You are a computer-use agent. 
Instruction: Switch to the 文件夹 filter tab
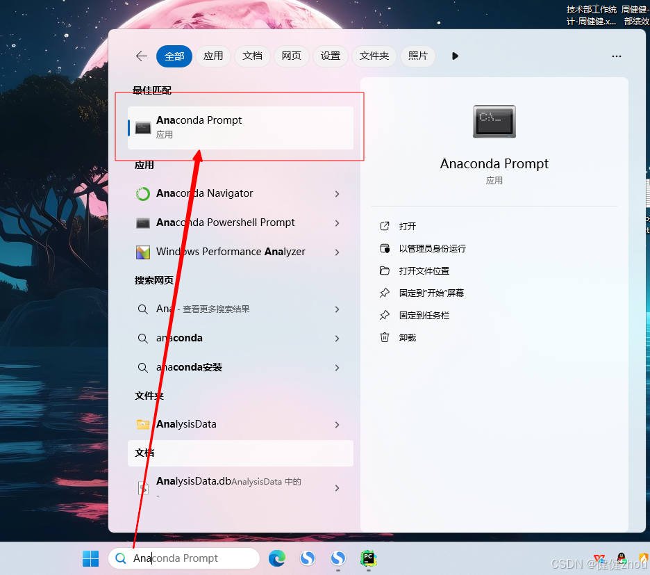click(x=374, y=56)
